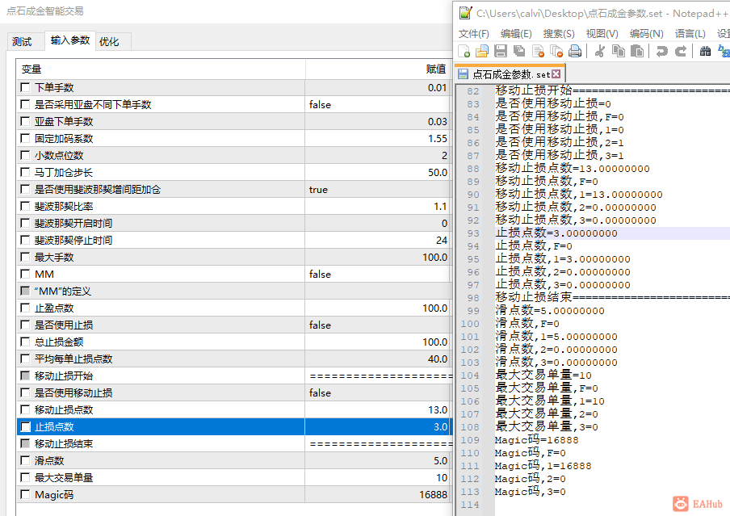This screenshot has height=516, width=730.
Task: Click the 止盈点数 value field 100.0
Action: (376, 308)
